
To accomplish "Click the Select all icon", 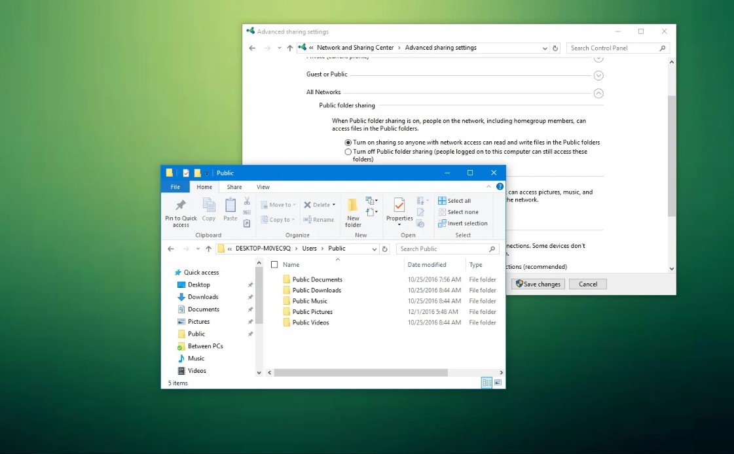I will (443, 201).
